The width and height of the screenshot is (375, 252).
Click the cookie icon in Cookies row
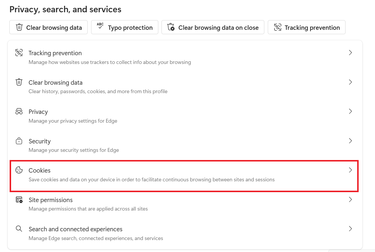[19, 170]
